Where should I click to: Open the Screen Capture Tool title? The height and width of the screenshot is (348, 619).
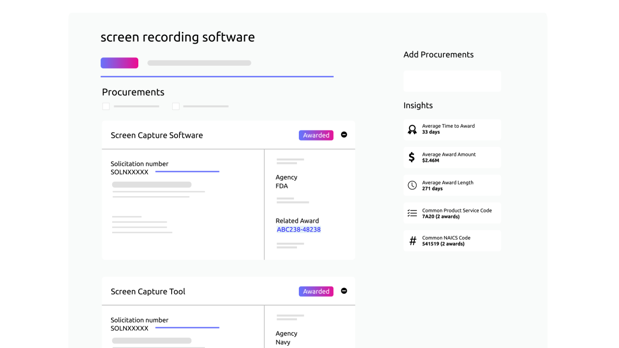pos(148,291)
